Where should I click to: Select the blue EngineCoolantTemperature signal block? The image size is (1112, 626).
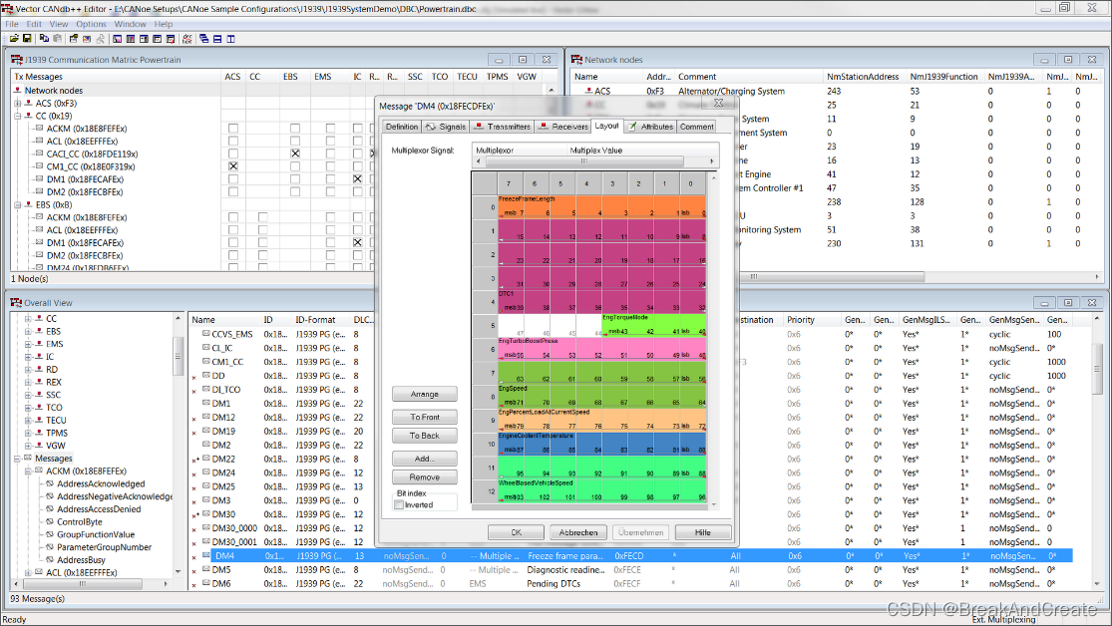(601, 444)
